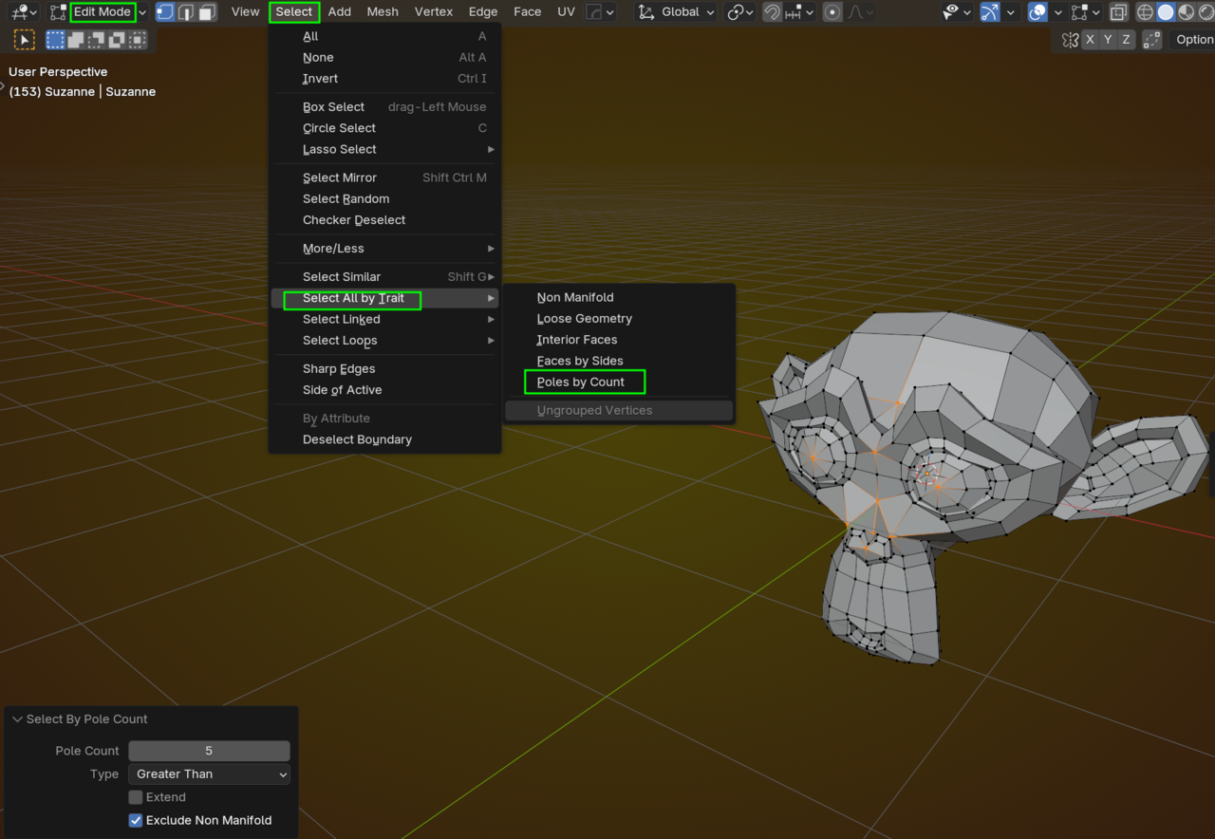Open the UV menu
Image resolution: width=1215 pixels, height=839 pixels.
coord(566,12)
